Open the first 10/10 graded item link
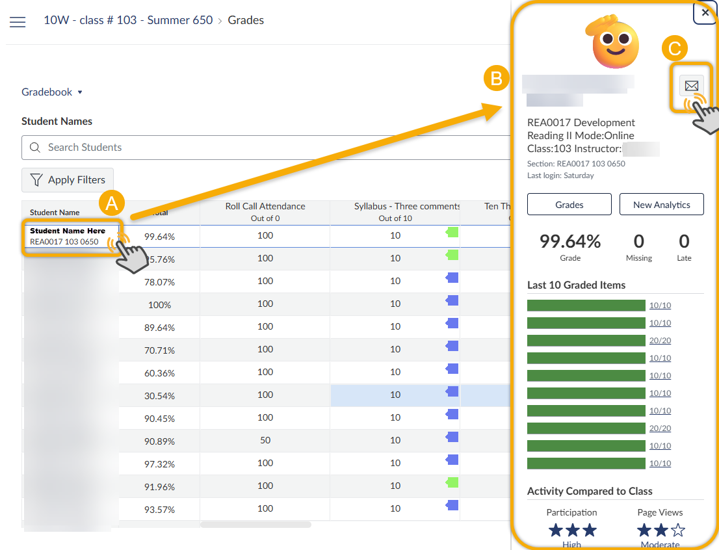Screen dimensions: 719x550 pyautogui.click(x=660, y=306)
